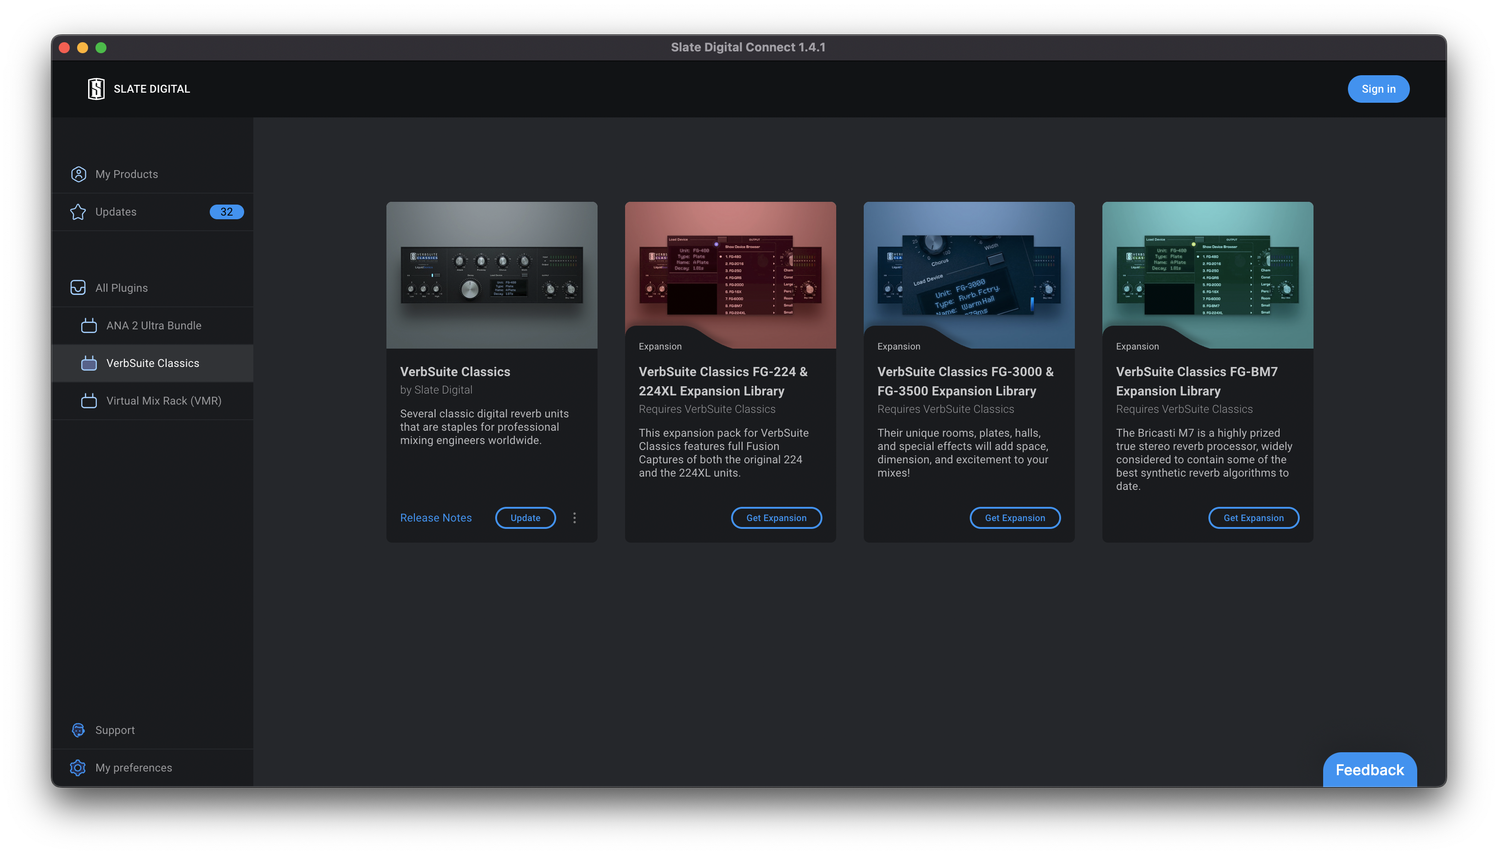This screenshot has width=1498, height=855.
Task: Click the Bricasti M7 description text
Action: tap(1204, 459)
